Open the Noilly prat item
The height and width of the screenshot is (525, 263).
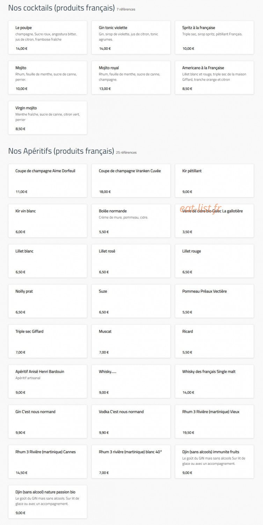click(x=48, y=301)
